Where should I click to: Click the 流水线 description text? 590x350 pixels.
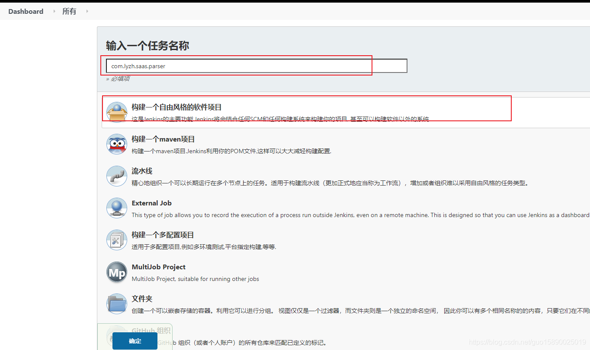click(x=330, y=183)
